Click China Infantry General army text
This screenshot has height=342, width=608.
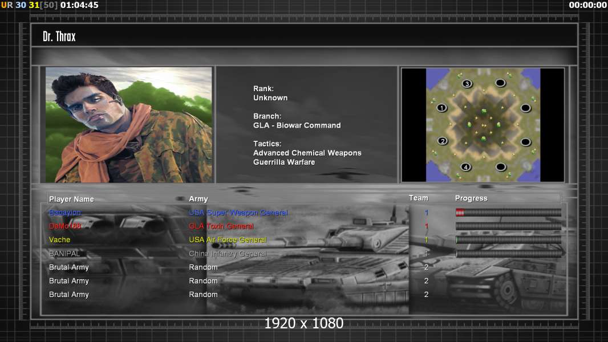228,253
